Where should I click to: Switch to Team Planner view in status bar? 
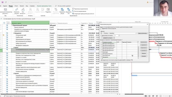coord(153,96)
